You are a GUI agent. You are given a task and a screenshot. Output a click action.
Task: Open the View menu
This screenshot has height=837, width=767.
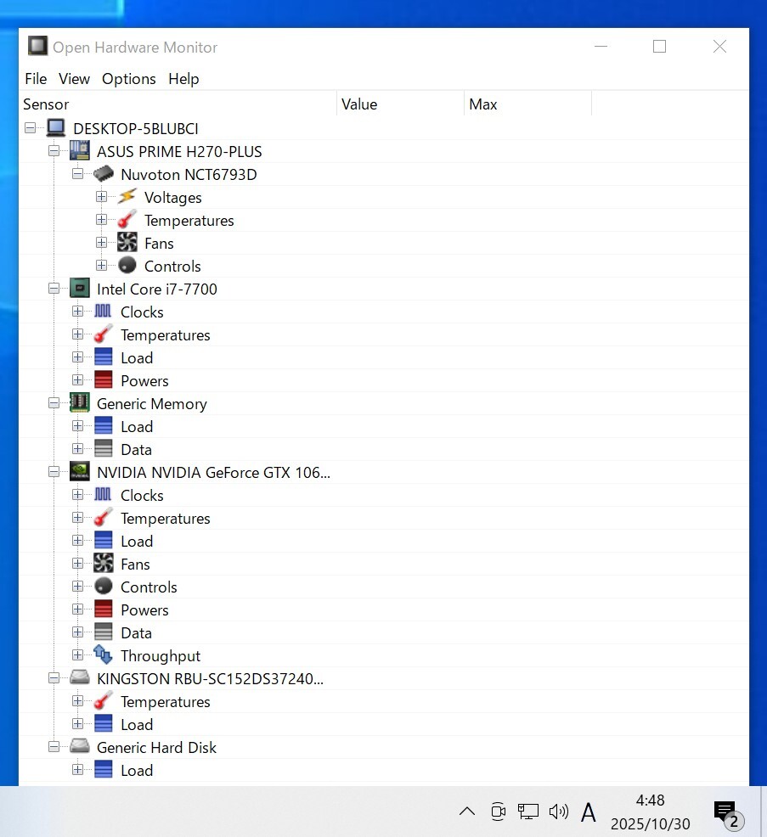click(74, 78)
